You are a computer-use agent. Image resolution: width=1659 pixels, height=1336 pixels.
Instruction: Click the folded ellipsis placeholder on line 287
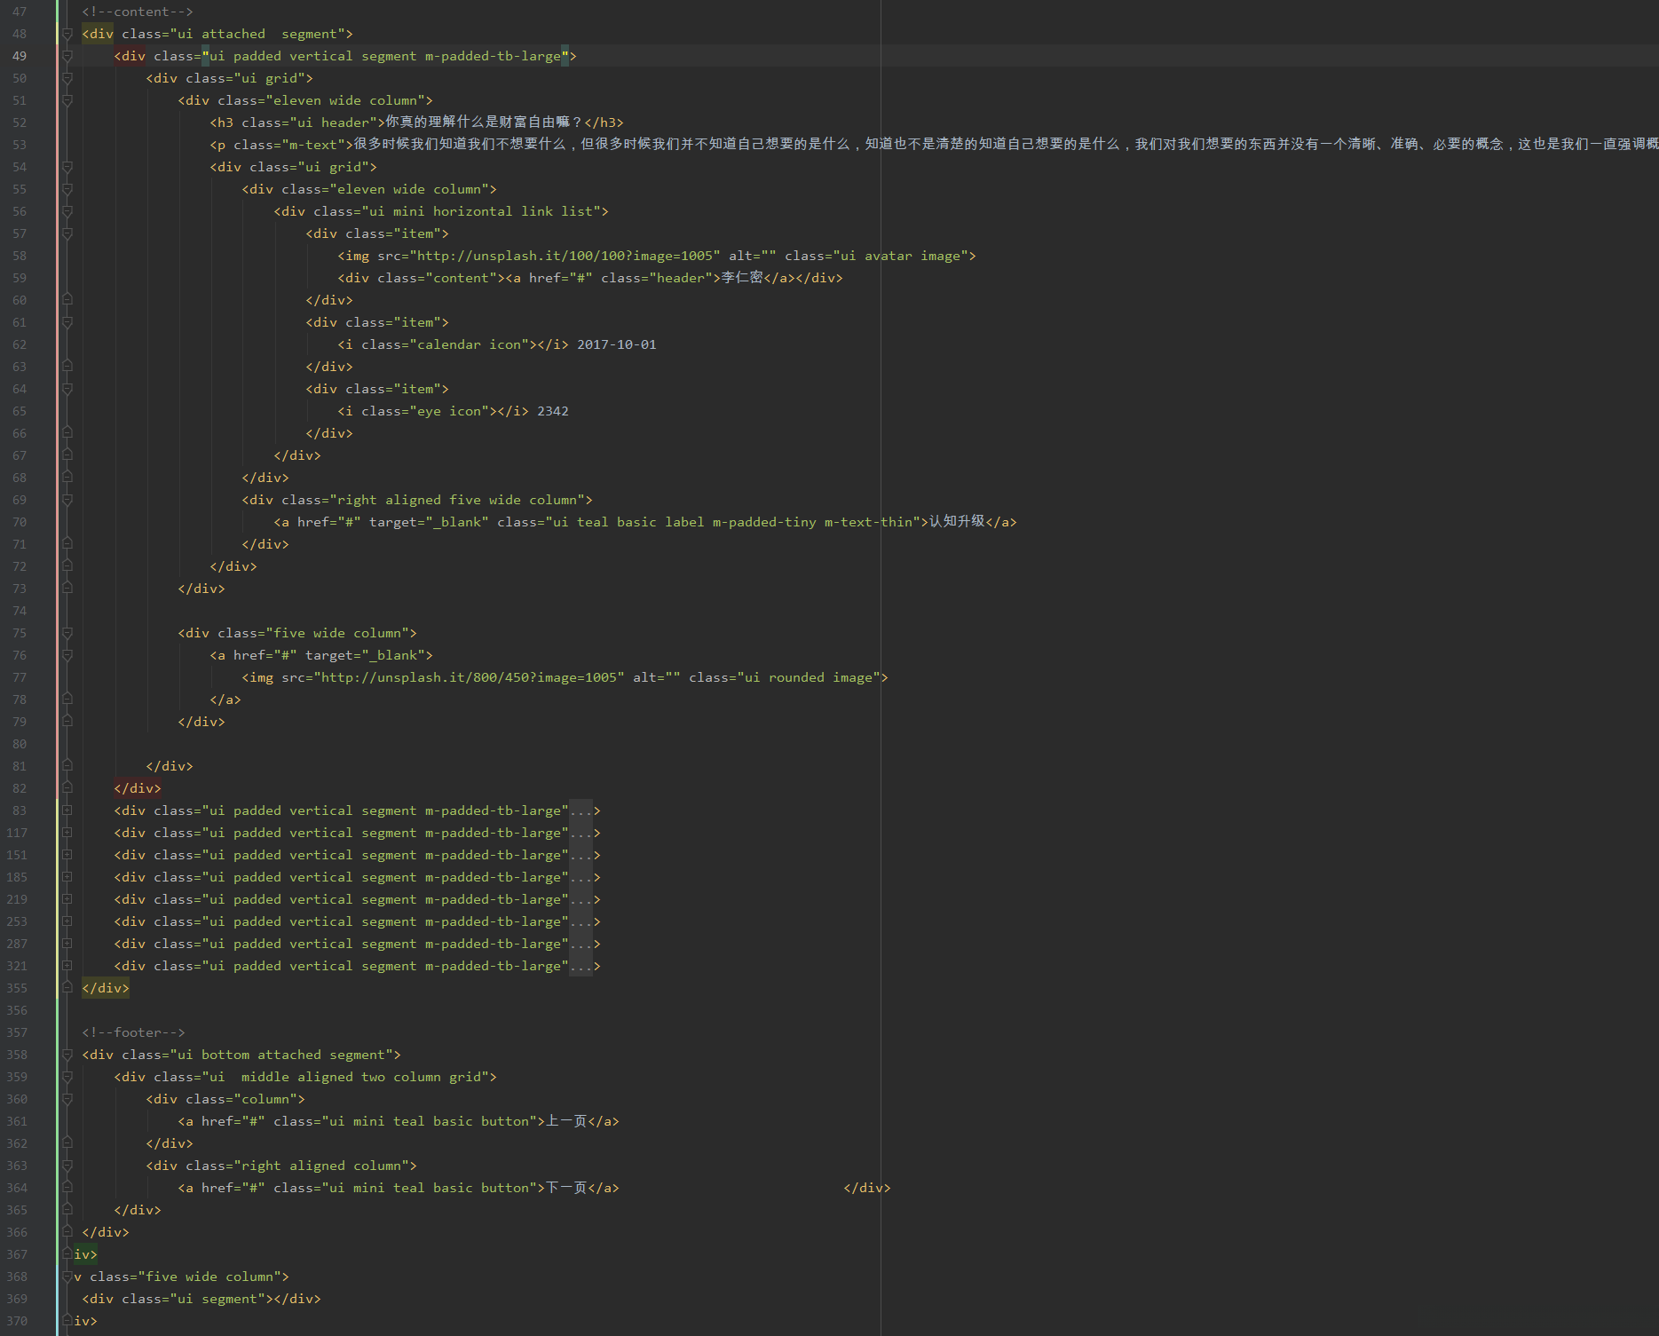pos(581,944)
